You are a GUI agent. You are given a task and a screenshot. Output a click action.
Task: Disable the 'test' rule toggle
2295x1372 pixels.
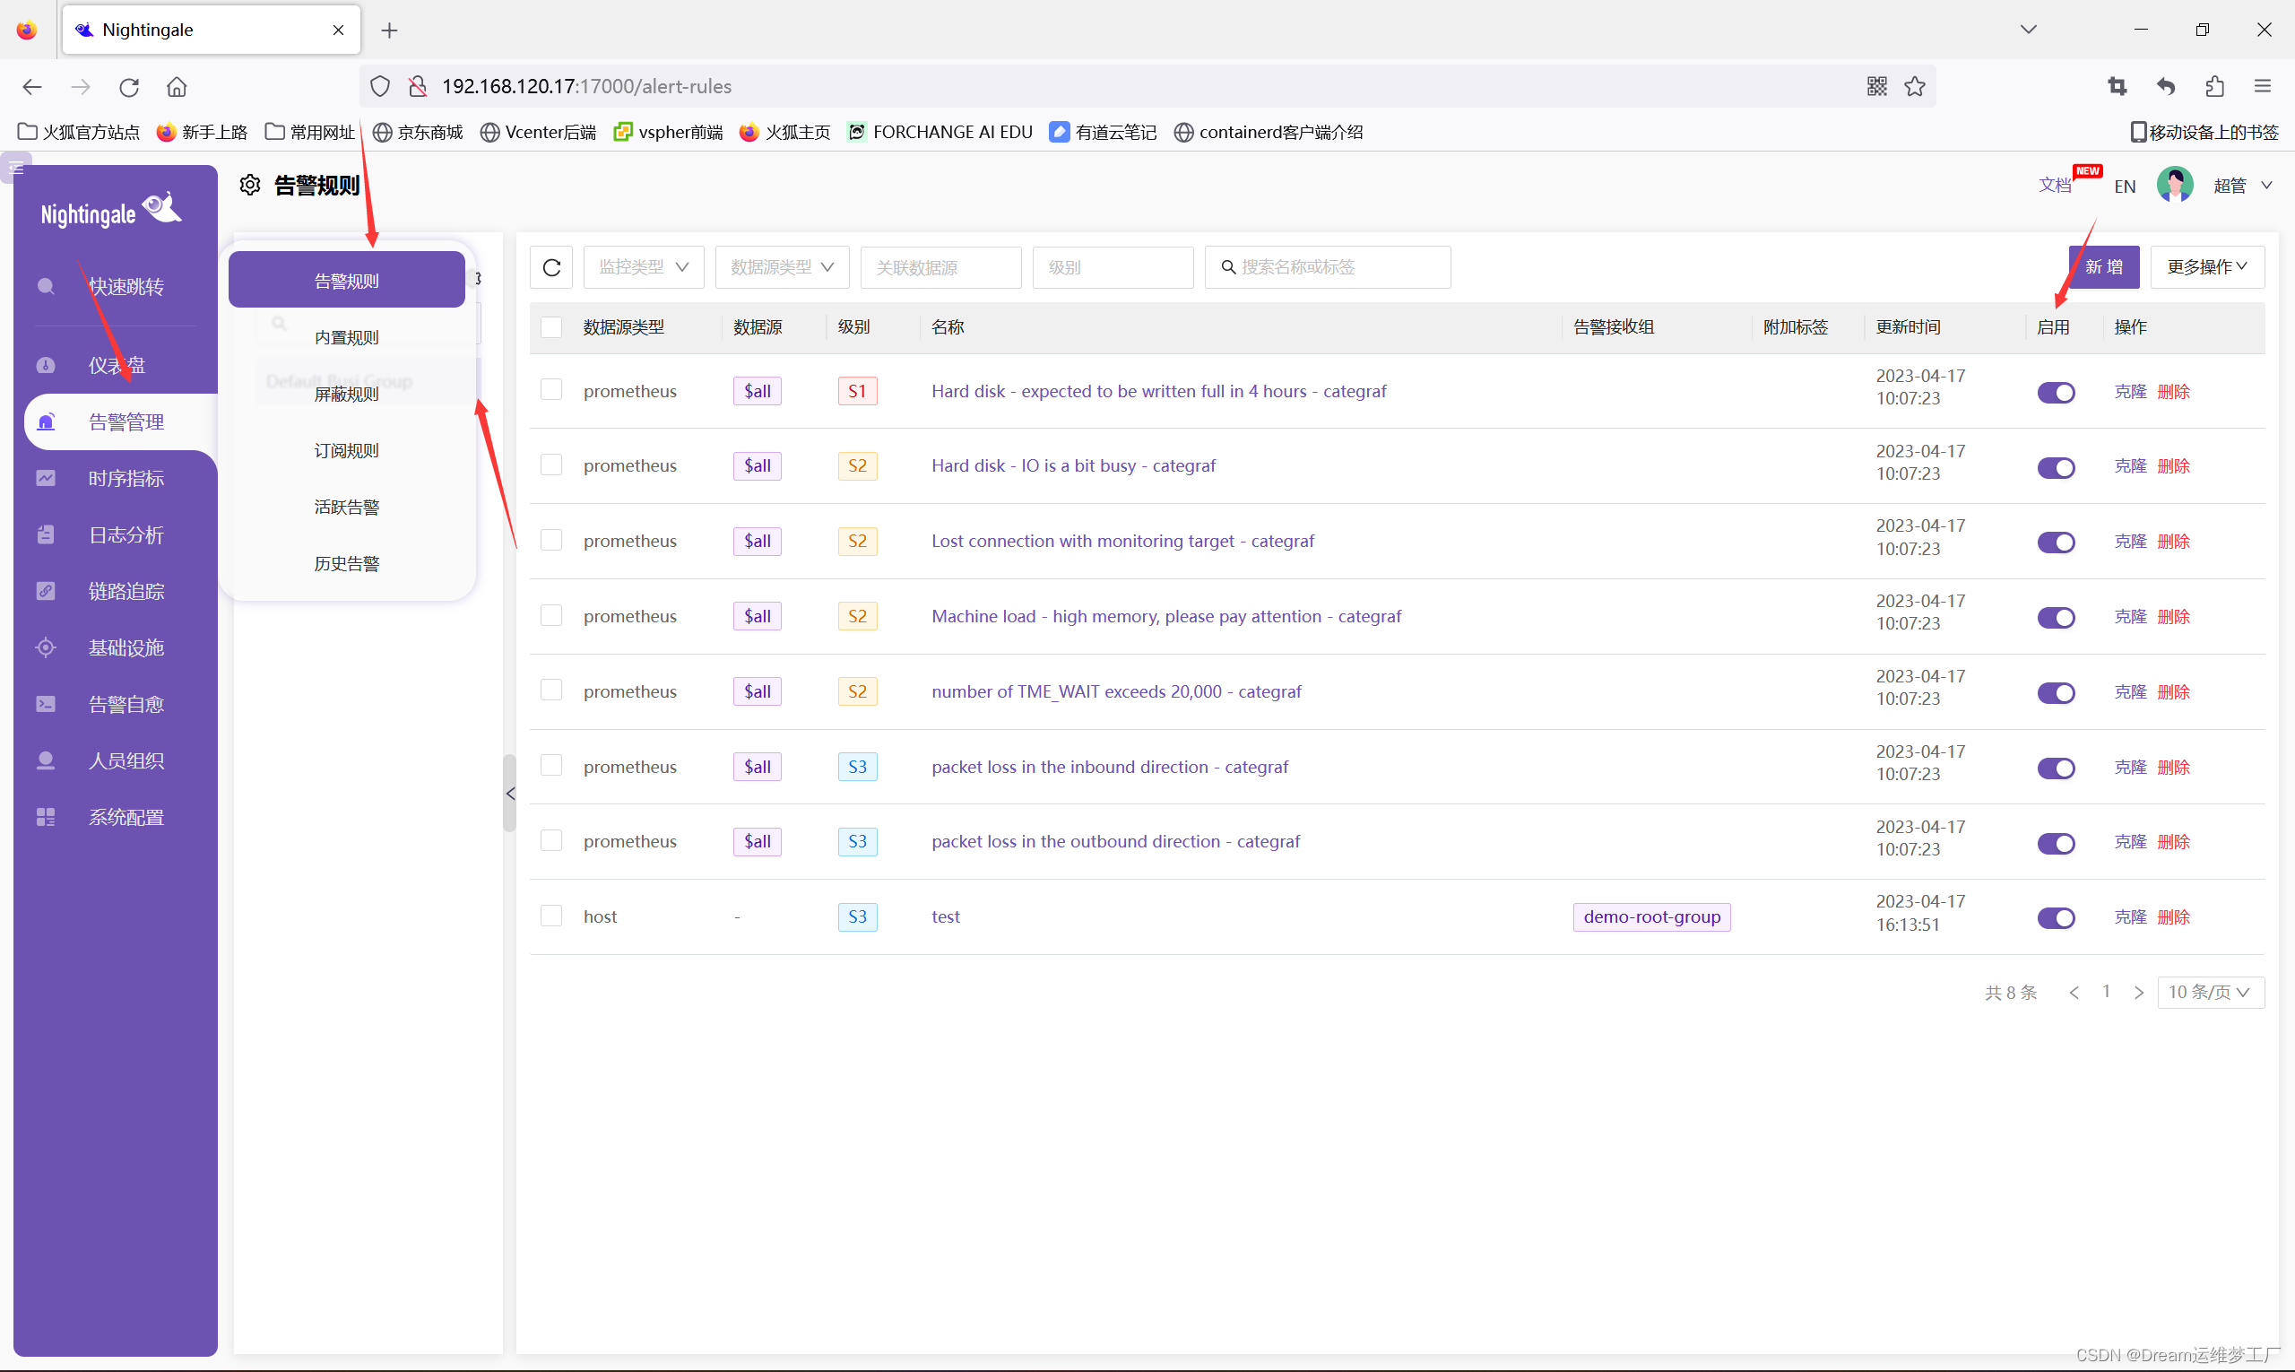(2055, 917)
